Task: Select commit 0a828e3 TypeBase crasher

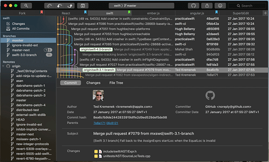Action: click(162, 39)
